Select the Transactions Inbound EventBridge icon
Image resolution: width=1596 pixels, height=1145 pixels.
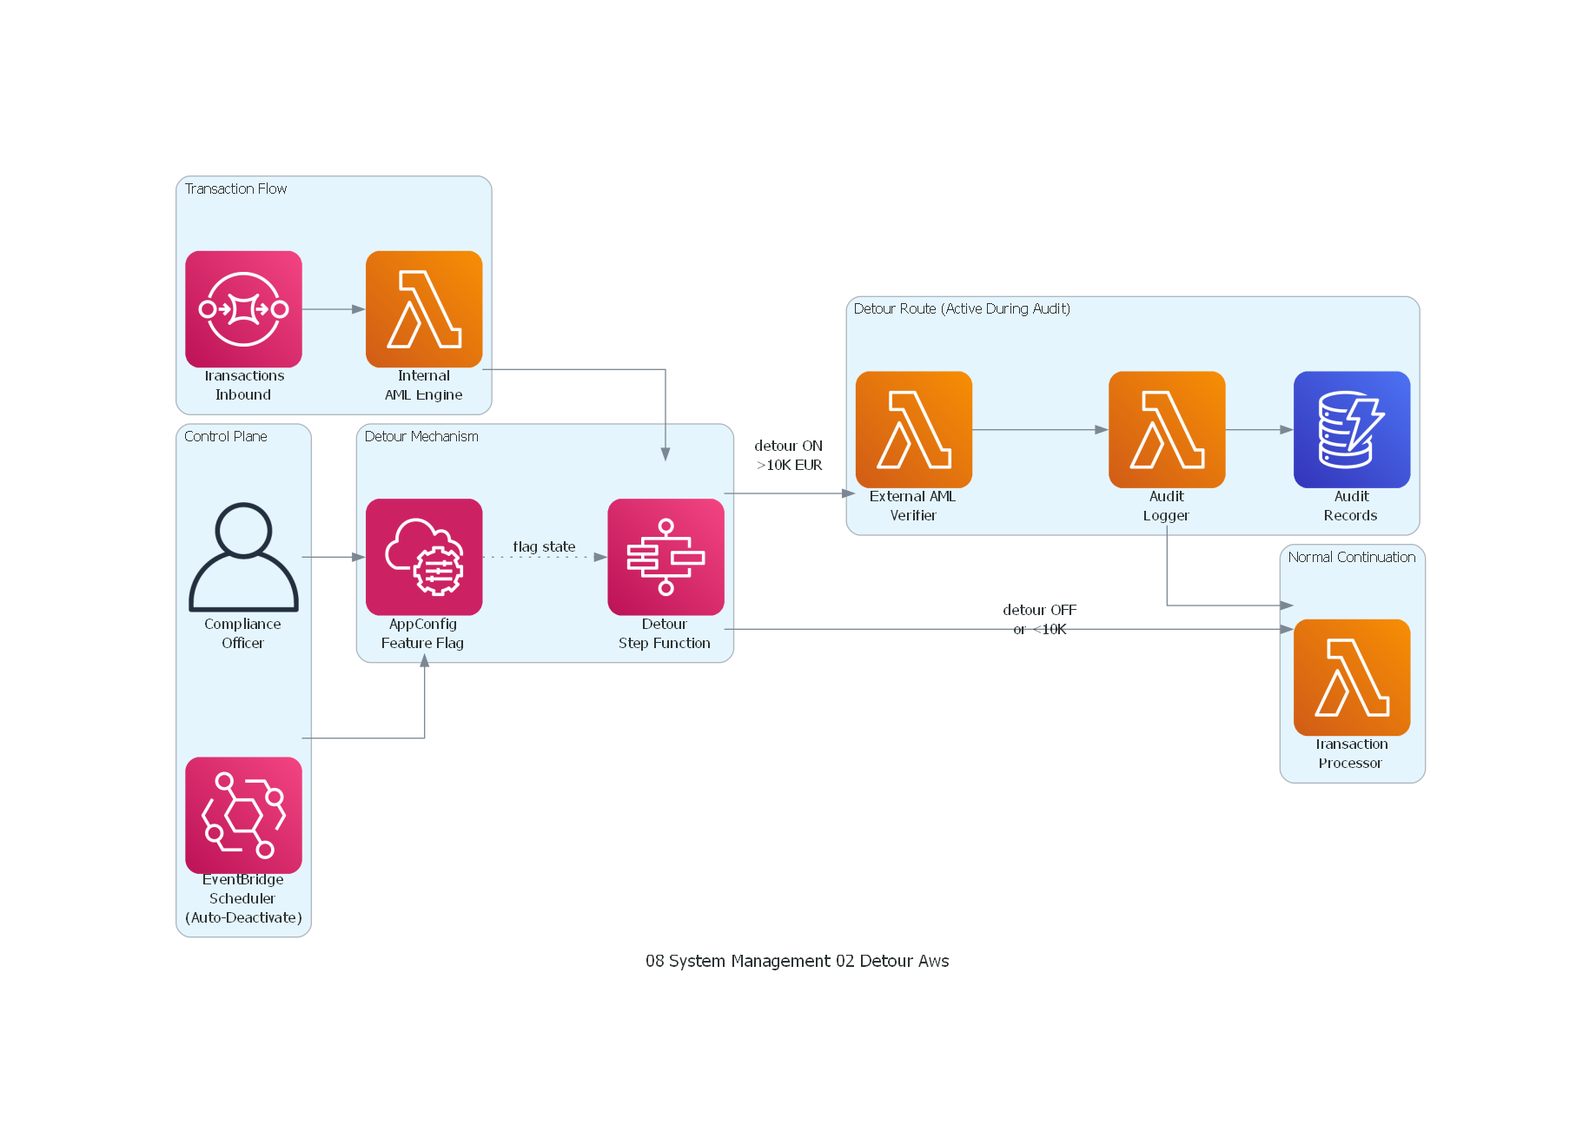[x=243, y=309]
